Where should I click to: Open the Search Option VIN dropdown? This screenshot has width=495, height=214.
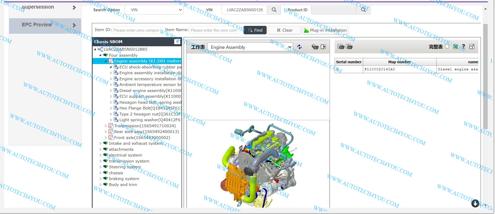click(154, 10)
